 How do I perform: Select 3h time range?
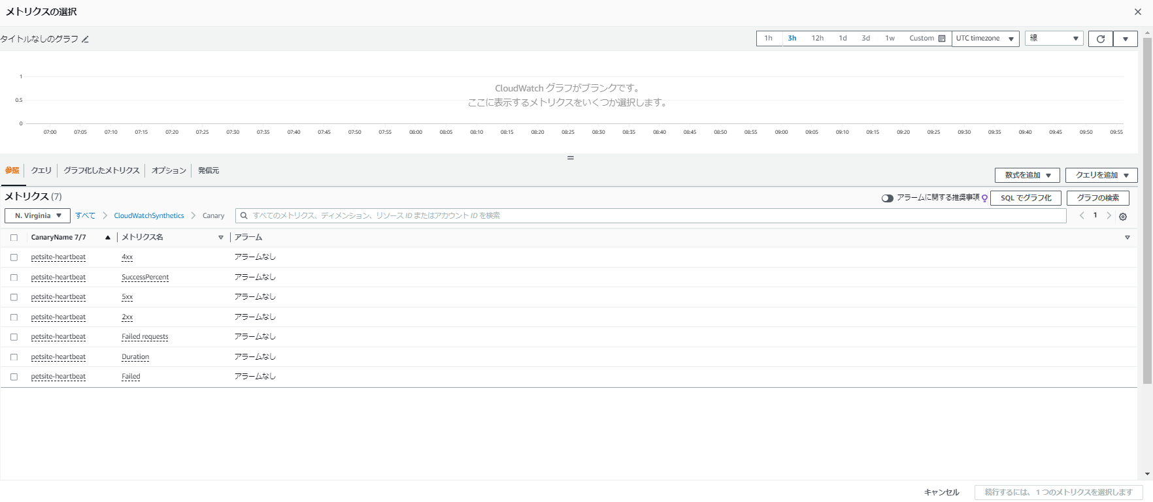pos(792,39)
